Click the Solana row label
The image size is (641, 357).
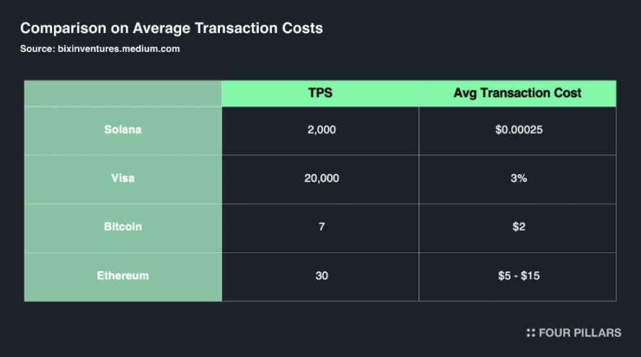click(x=123, y=131)
